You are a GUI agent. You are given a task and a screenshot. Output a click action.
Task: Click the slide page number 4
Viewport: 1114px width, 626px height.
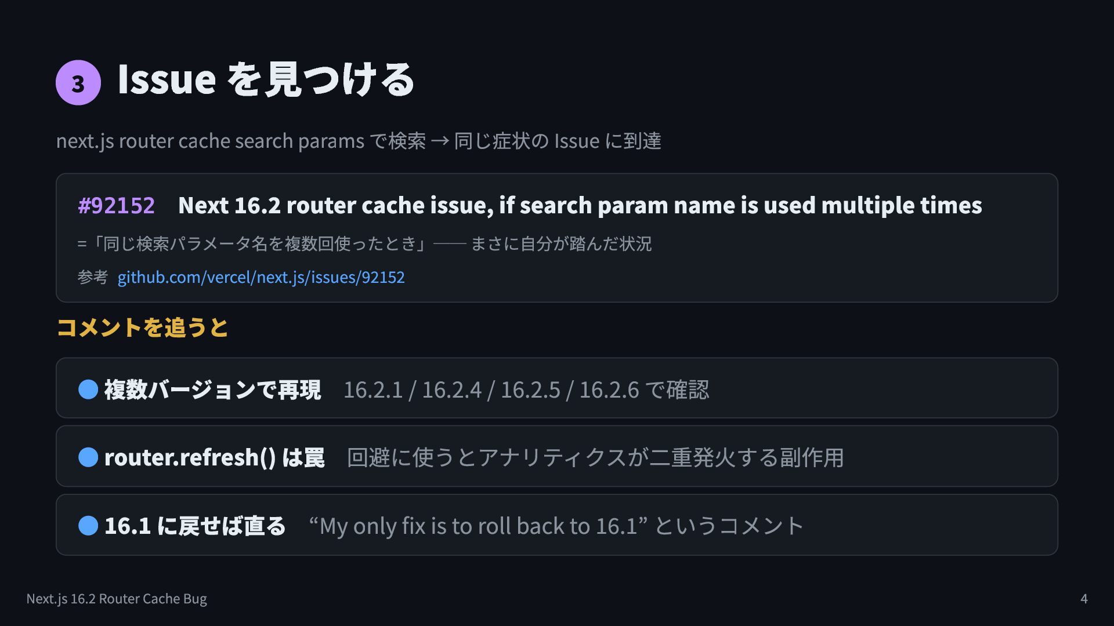tap(1084, 599)
